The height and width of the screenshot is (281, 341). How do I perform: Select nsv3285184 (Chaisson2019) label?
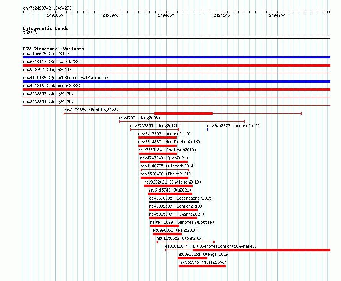click(167, 150)
